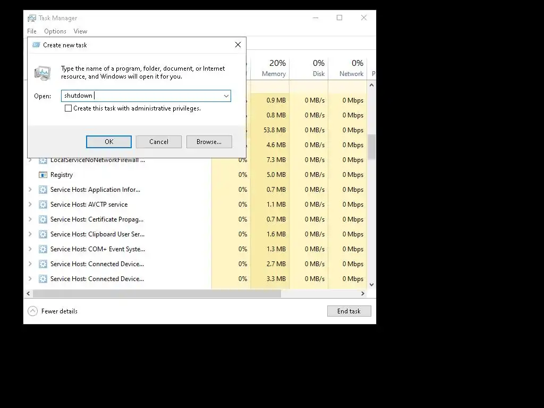
Task: Click the horizontal scrollbar thumb
Action: pos(157,293)
